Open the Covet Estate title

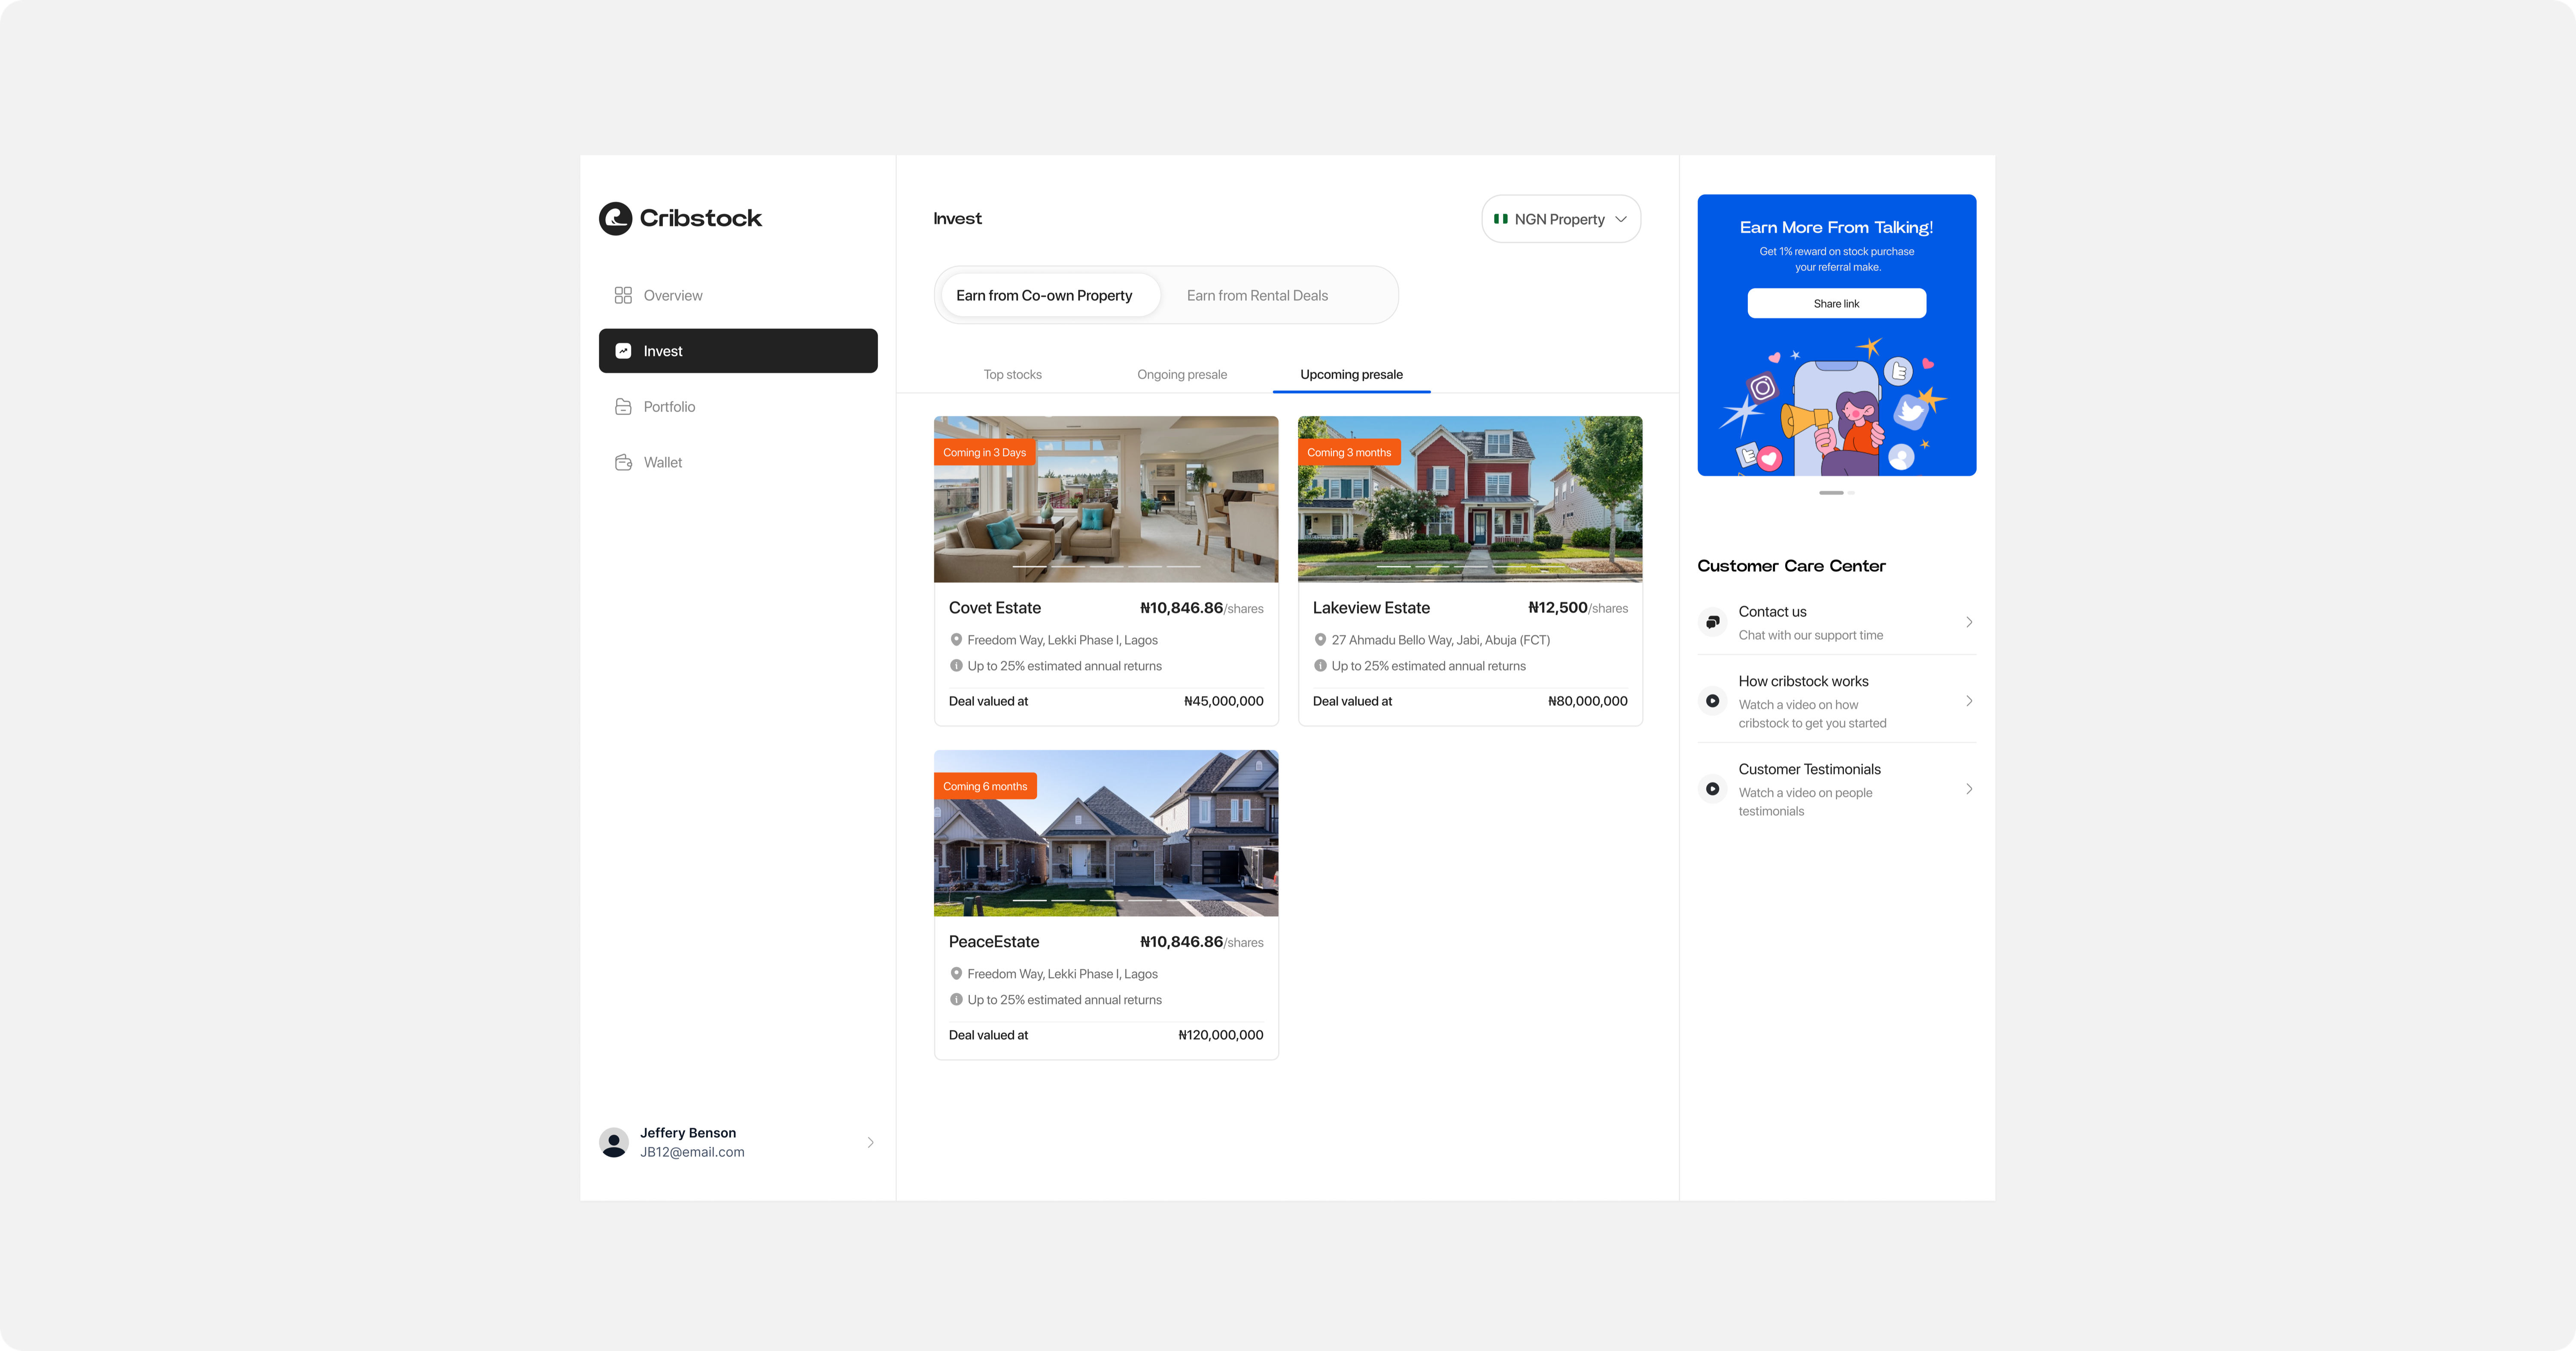(x=995, y=608)
